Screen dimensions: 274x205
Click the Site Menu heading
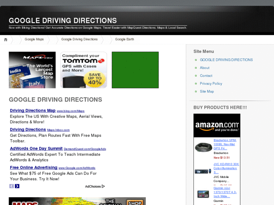pos(204,52)
